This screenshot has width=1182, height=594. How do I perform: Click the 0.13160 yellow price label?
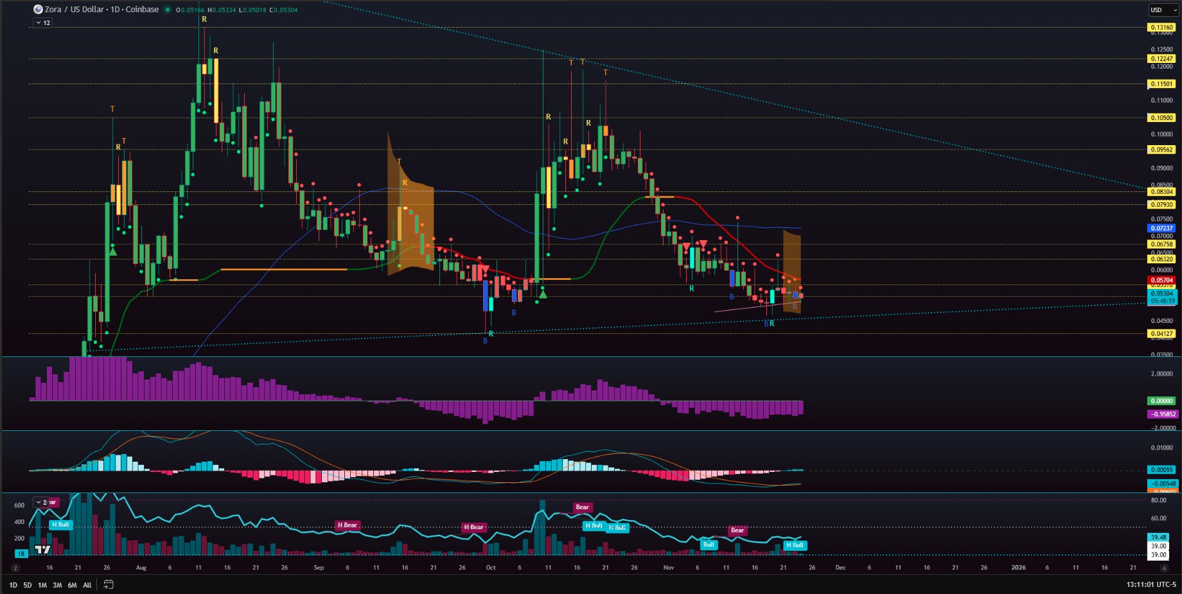coord(1161,27)
